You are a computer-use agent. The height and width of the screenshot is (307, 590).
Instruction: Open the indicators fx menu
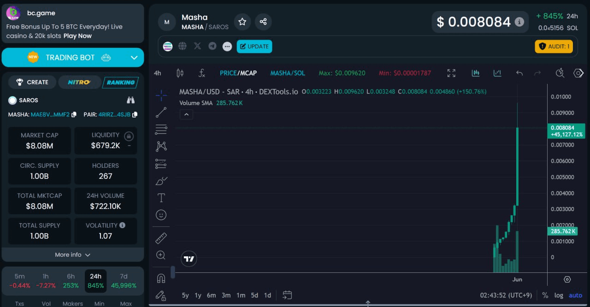pyautogui.click(x=201, y=73)
